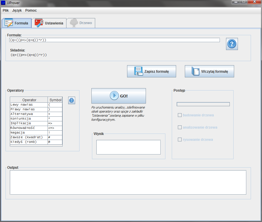Toggle the analizowanie drzewa checkbox
This screenshot has height=222, width=262.
pos(180,127)
